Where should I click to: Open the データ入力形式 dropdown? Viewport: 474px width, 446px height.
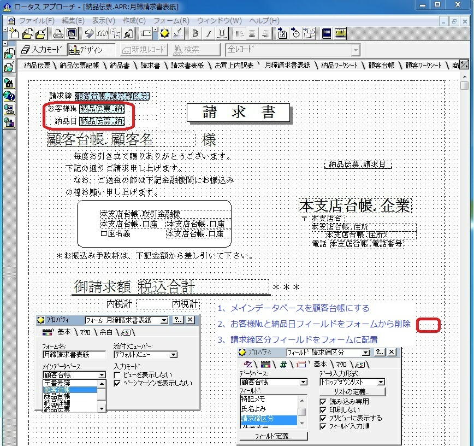(382, 382)
